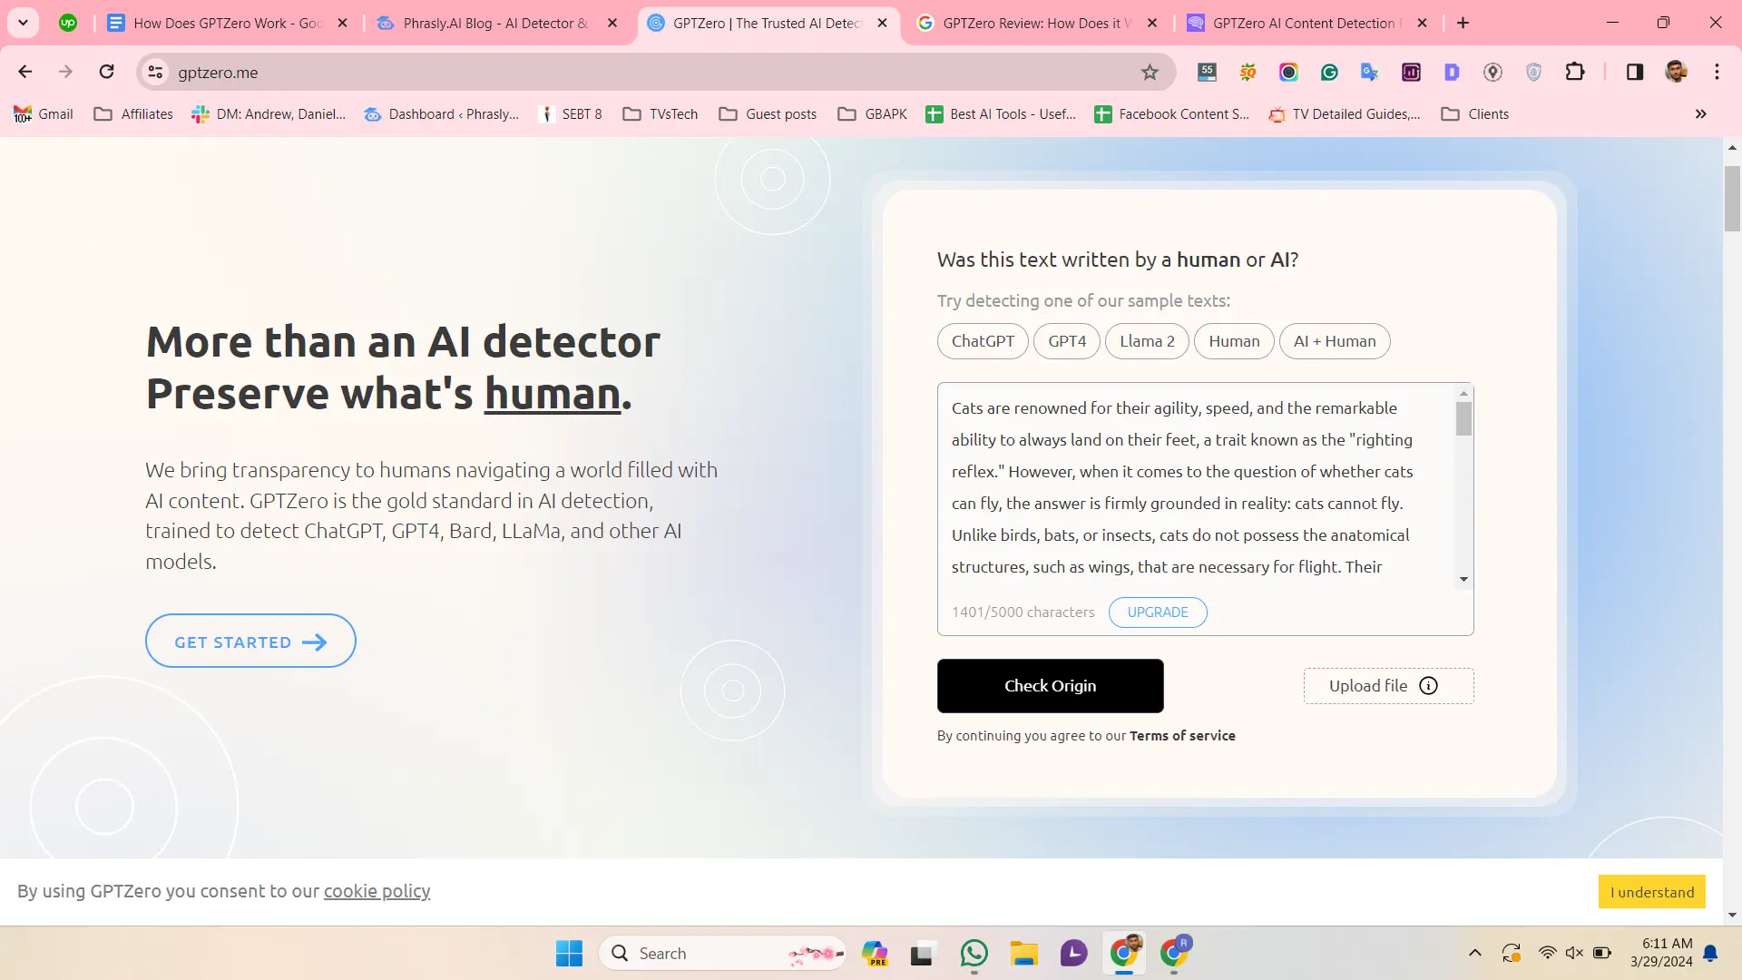1742x980 pixels.
Task: Open the TVsTech bookmark folder
Action: click(x=661, y=114)
